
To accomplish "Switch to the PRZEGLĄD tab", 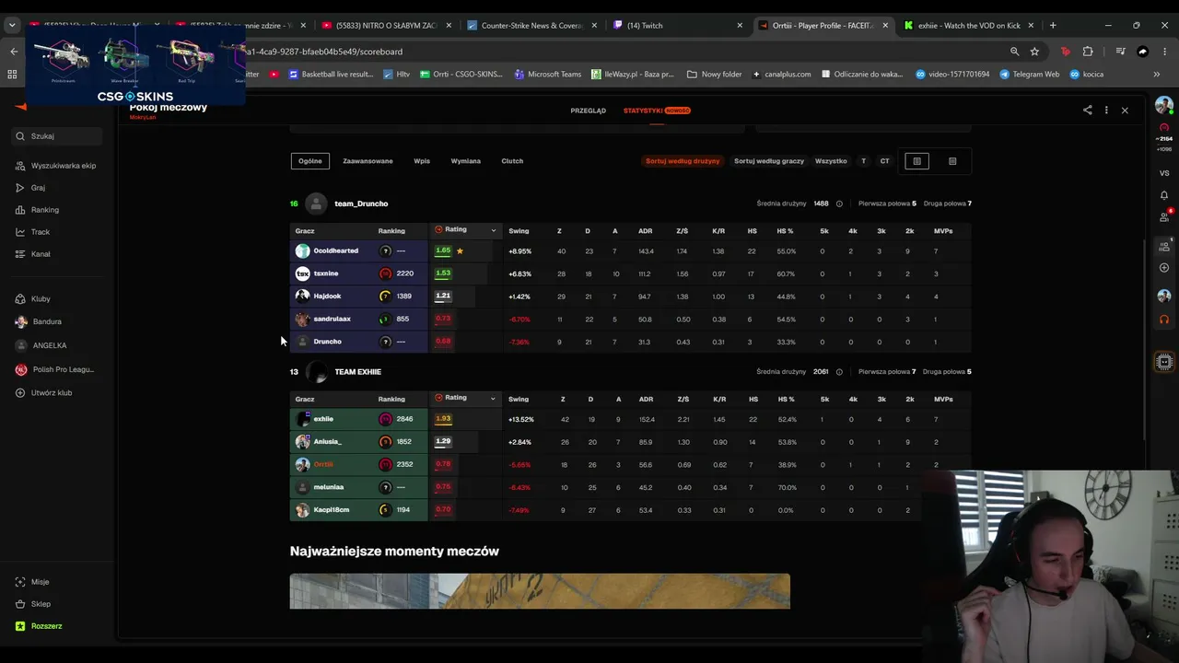I will 588,110.
